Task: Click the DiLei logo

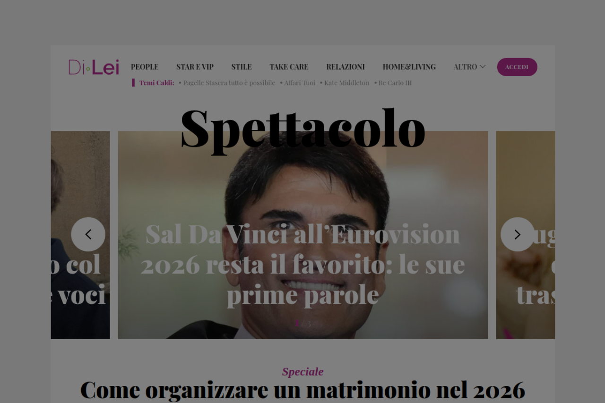Action: tap(94, 67)
